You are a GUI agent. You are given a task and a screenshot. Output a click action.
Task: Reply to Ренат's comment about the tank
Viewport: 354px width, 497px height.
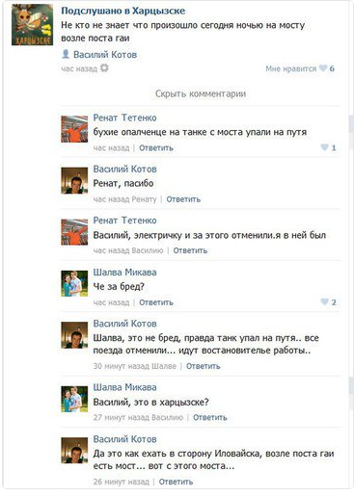click(156, 148)
